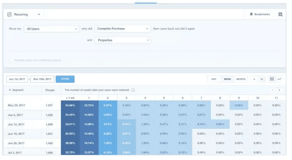Select the MONTH interval tab
Viewport: 292px width, 160px height.
coord(241,79)
